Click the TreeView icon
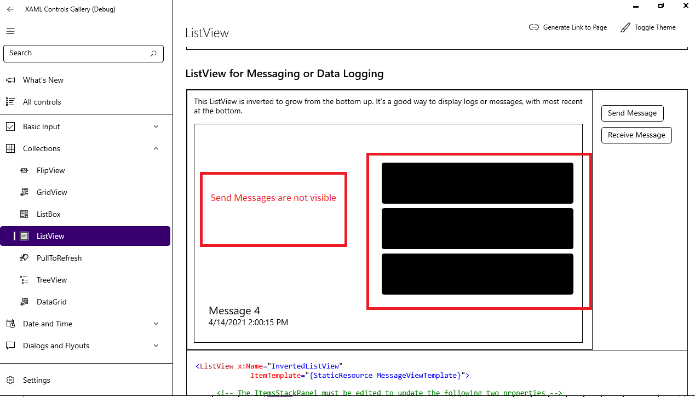This screenshot has width=695, height=397. [24, 280]
